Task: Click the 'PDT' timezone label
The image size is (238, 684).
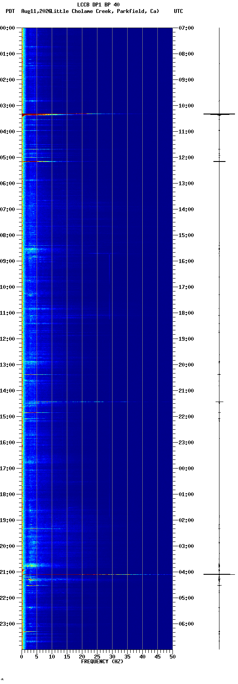Action: [x=10, y=11]
